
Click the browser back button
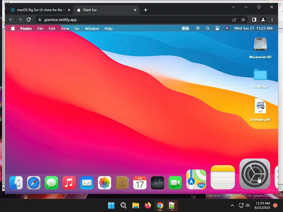pyautogui.click(x=11, y=20)
